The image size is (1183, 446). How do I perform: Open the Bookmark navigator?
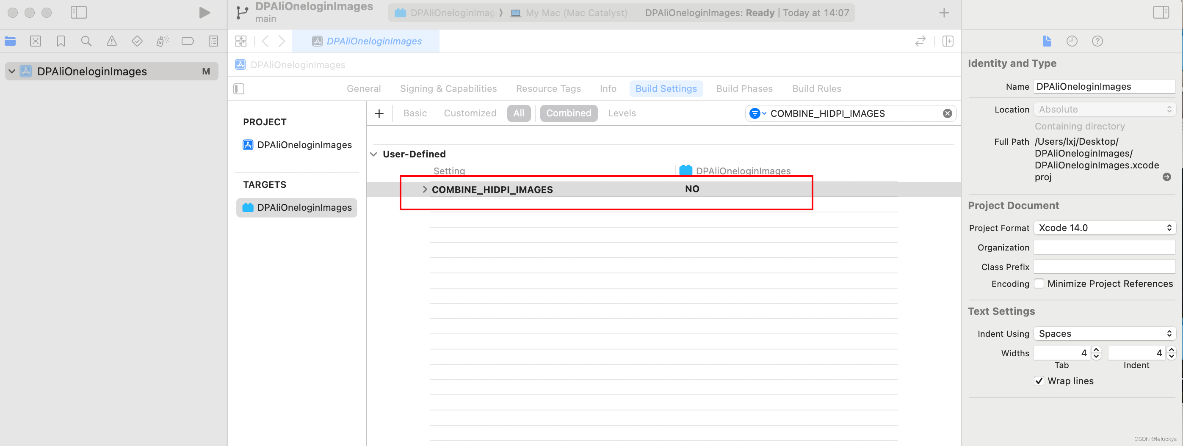61,41
